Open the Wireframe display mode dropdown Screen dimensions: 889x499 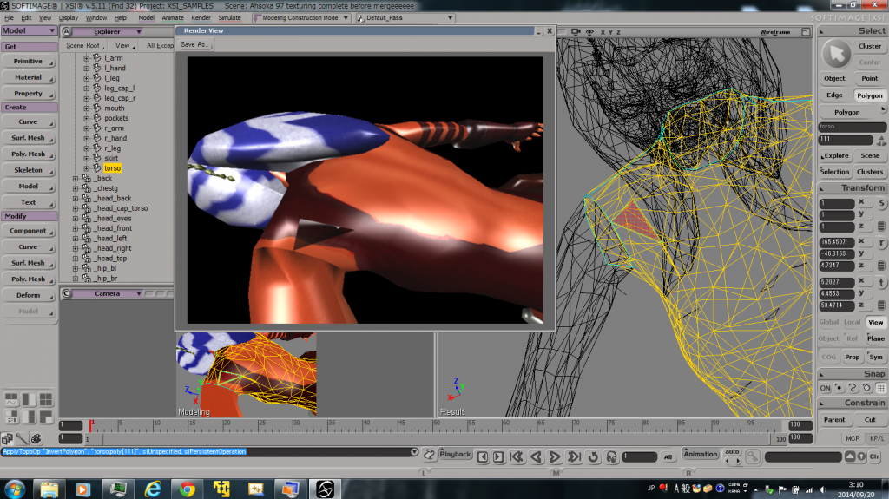pos(774,32)
